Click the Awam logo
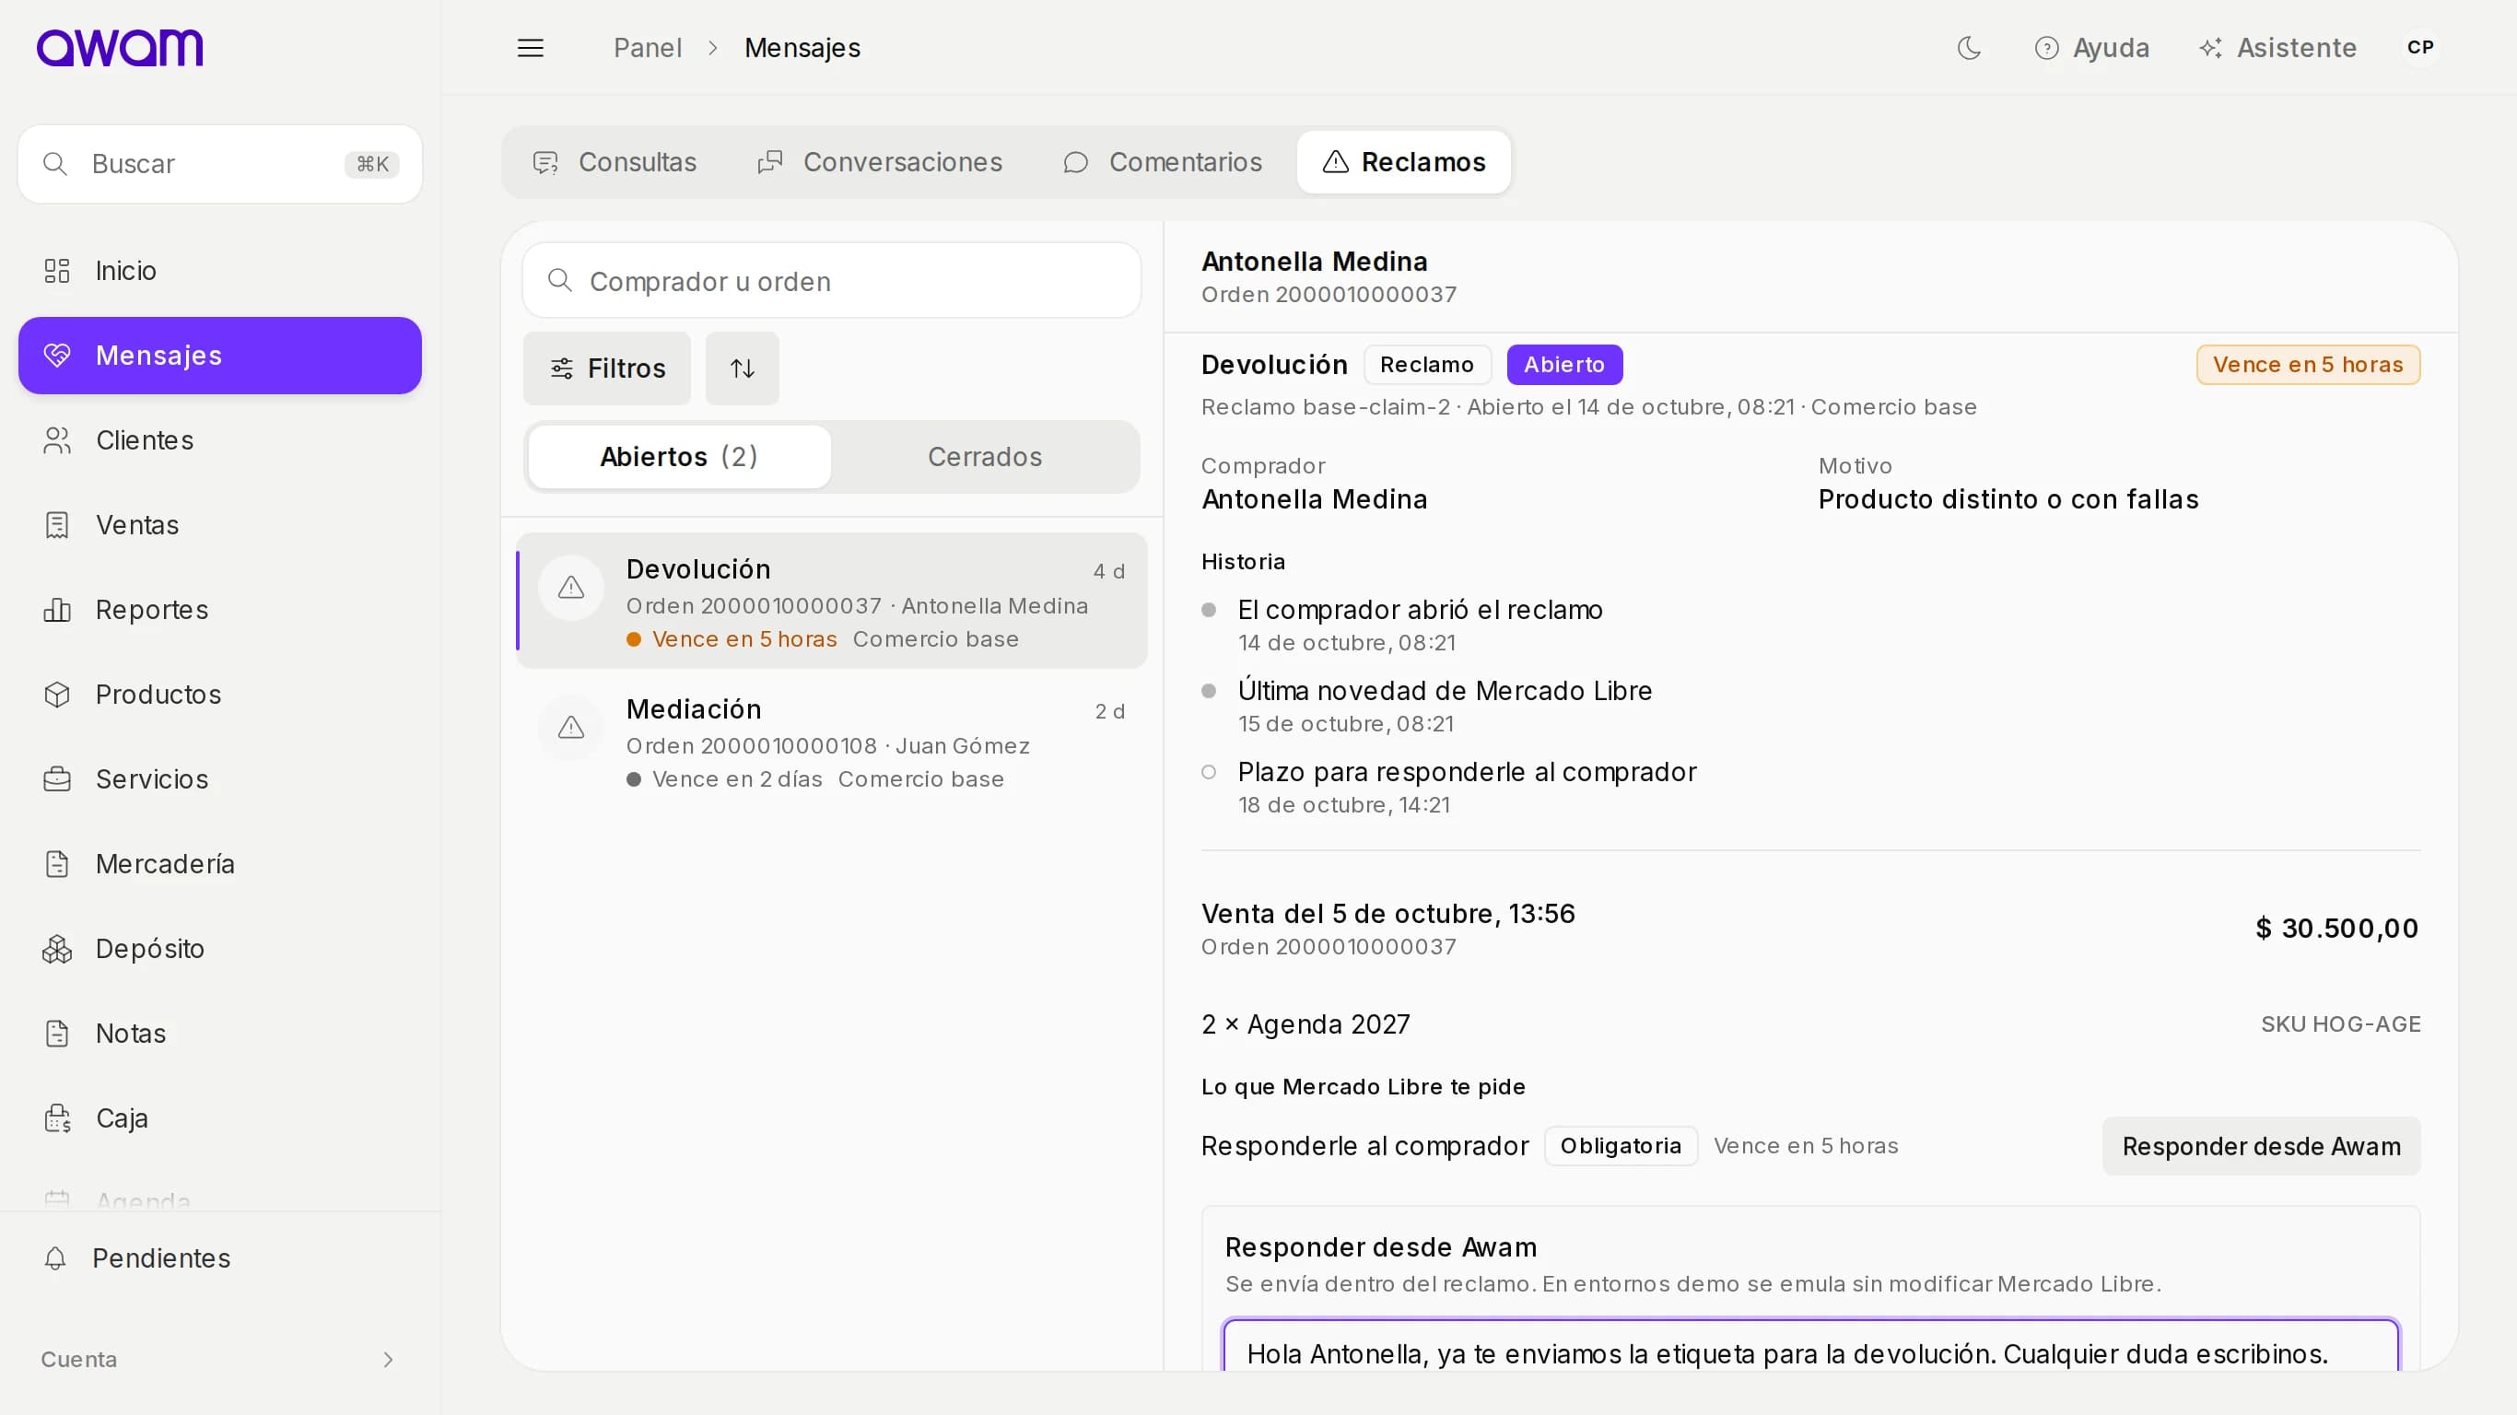 pos(119,47)
